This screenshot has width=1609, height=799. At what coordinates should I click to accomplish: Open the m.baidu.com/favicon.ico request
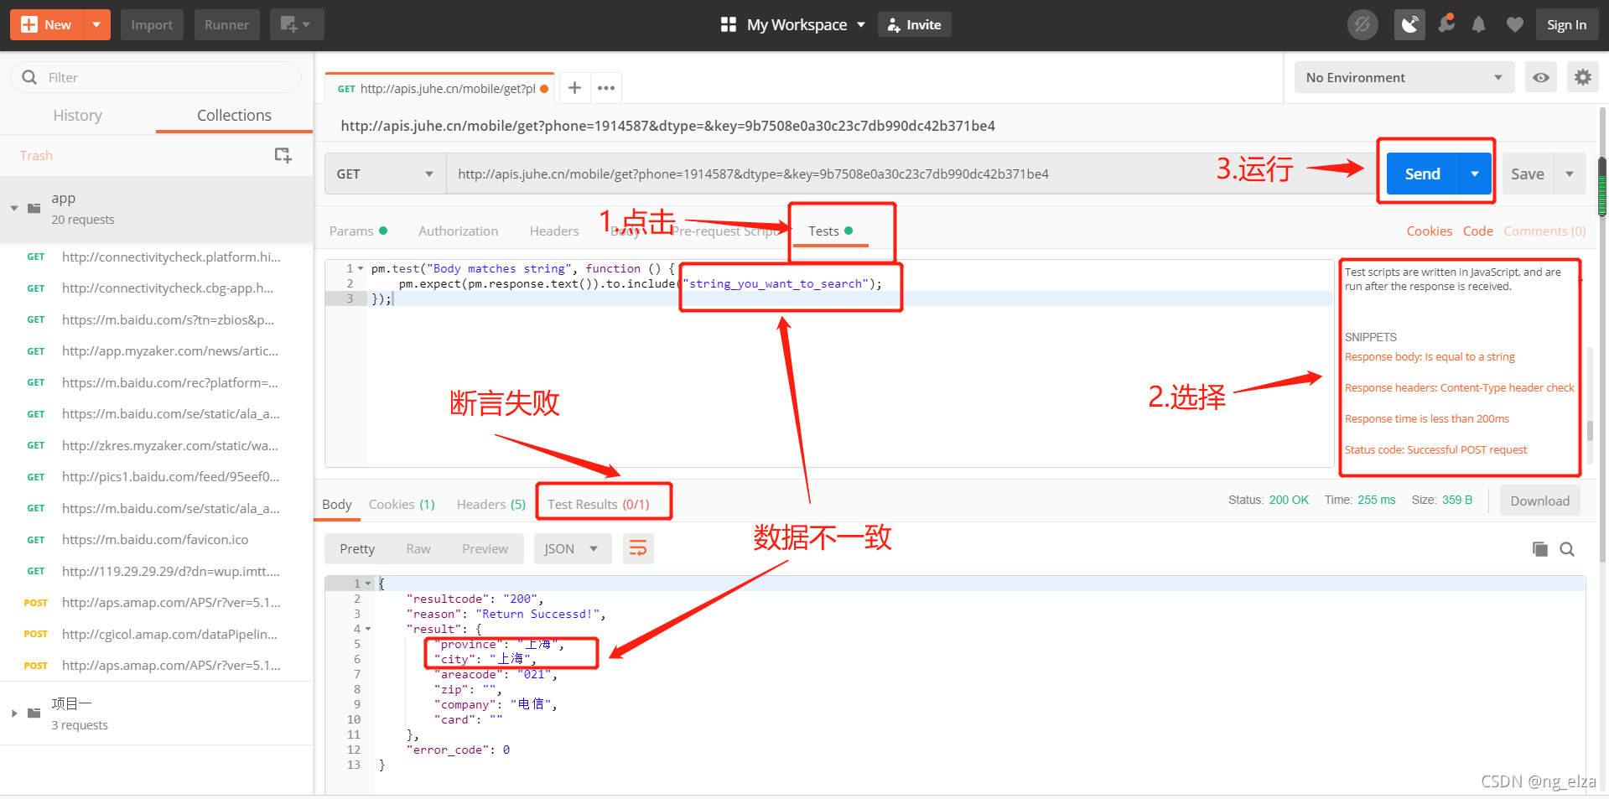(x=156, y=540)
